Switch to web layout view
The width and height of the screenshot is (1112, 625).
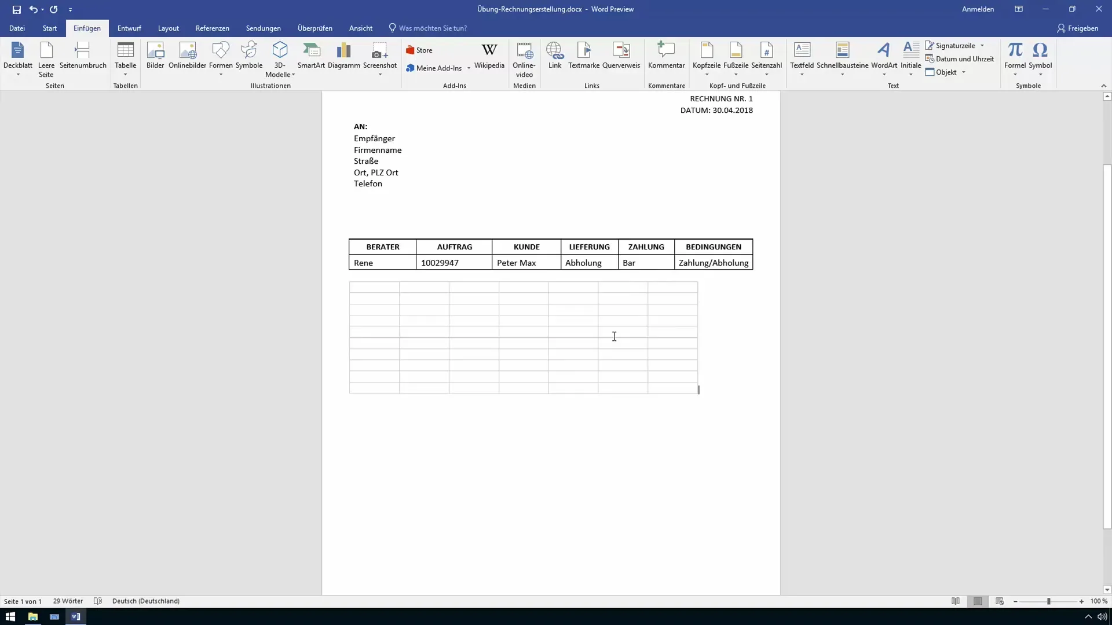tap(1000, 601)
